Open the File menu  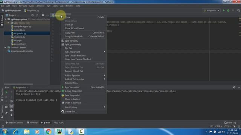pyautogui.click(x=3, y=6)
